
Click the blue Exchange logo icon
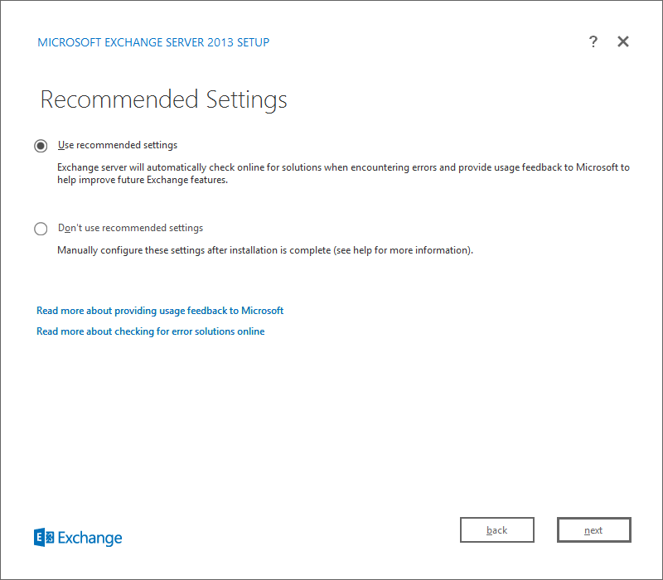tap(44, 538)
